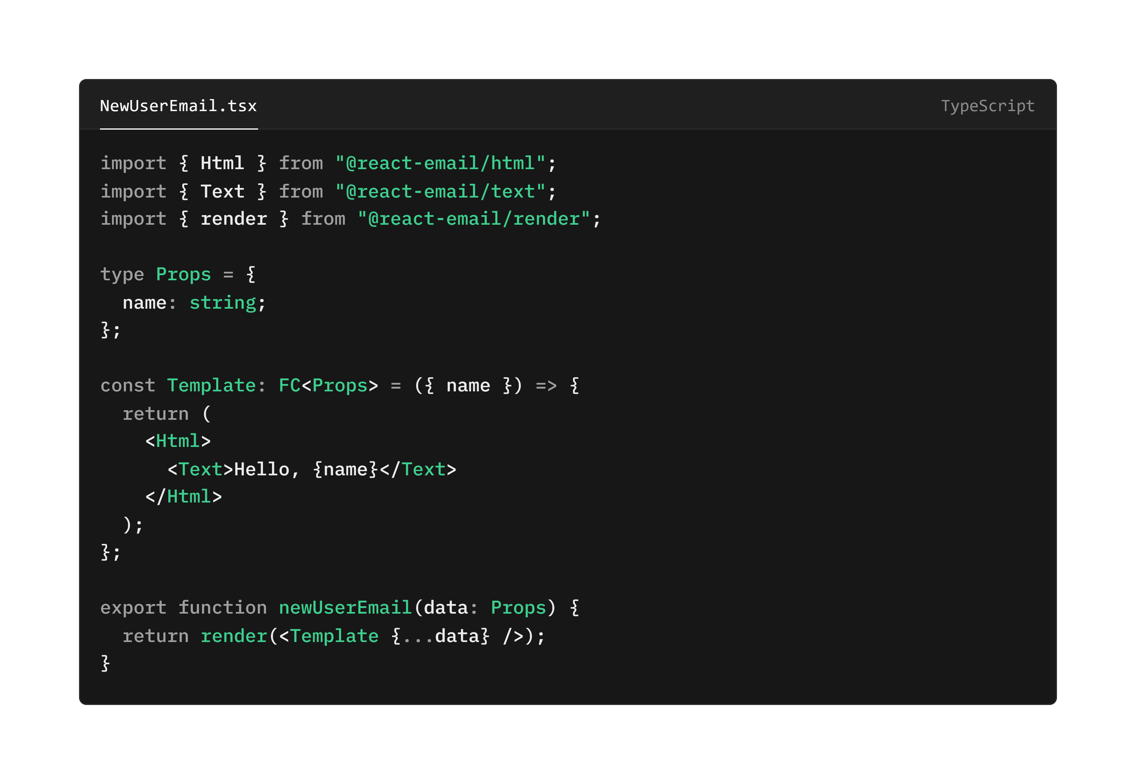The width and height of the screenshot is (1136, 784).
Task: Click the newUserEmail function name
Action: point(345,608)
